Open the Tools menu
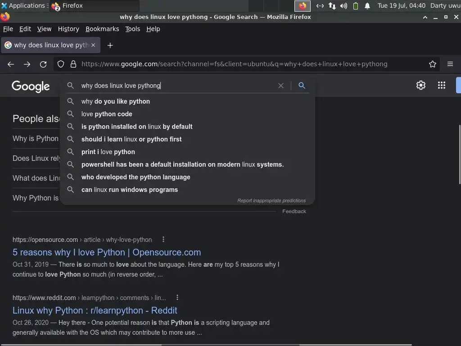 tap(133, 29)
